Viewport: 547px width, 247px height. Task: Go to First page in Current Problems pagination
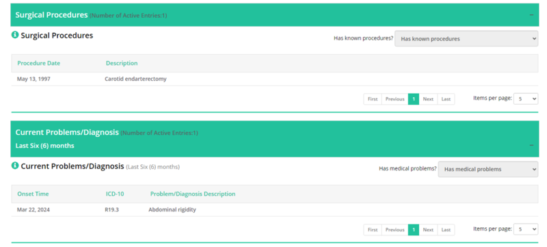373,230
